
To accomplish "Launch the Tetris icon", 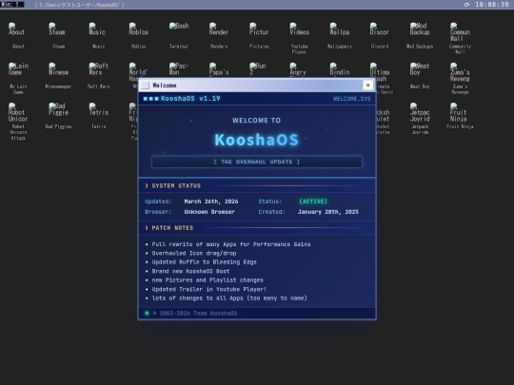I will pyautogui.click(x=98, y=116).
